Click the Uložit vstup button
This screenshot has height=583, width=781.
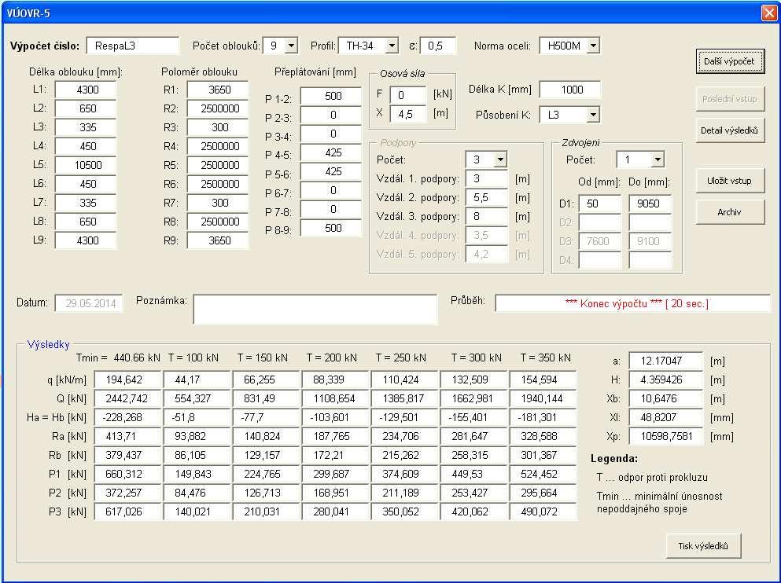[730, 181]
